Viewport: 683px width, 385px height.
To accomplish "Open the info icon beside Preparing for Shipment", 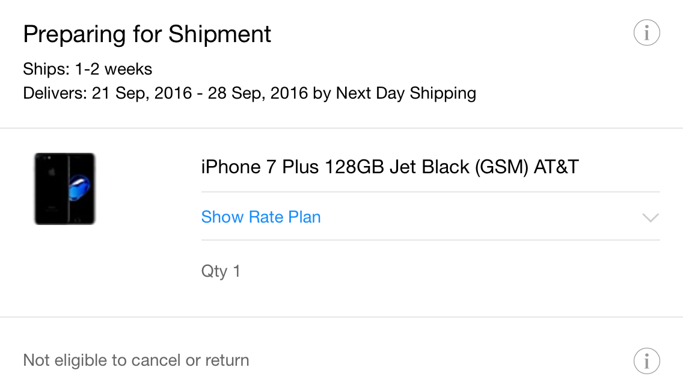I will (x=646, y=32).
